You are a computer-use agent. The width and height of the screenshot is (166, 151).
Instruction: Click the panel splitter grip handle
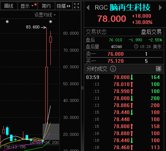coord(82,88)
